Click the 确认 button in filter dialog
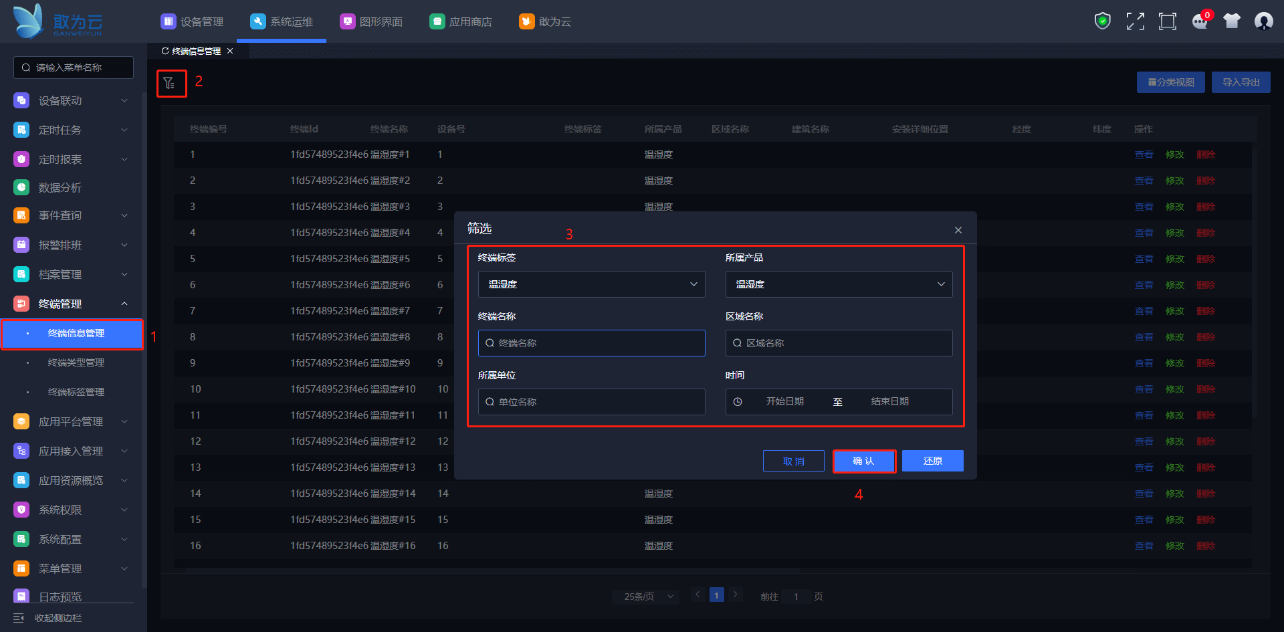The height and width of the screenshot is (632, 1284). point(863,461)
